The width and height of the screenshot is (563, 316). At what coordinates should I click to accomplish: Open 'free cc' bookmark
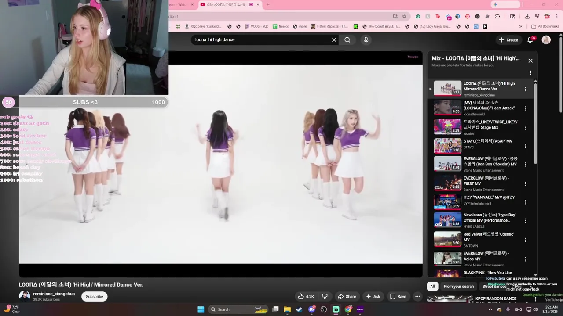[281, 26]
